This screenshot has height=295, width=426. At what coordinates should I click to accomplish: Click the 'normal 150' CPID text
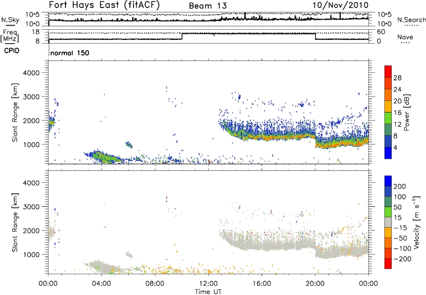coord(70,53)
